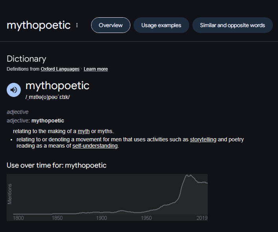Screen dimensions: 278x232
Task: Open the three-dot more options menu
Action: (x=77, y=25)
